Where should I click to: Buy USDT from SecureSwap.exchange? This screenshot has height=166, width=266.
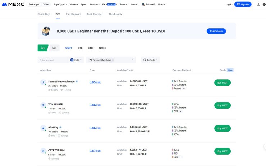pos(223,82)
